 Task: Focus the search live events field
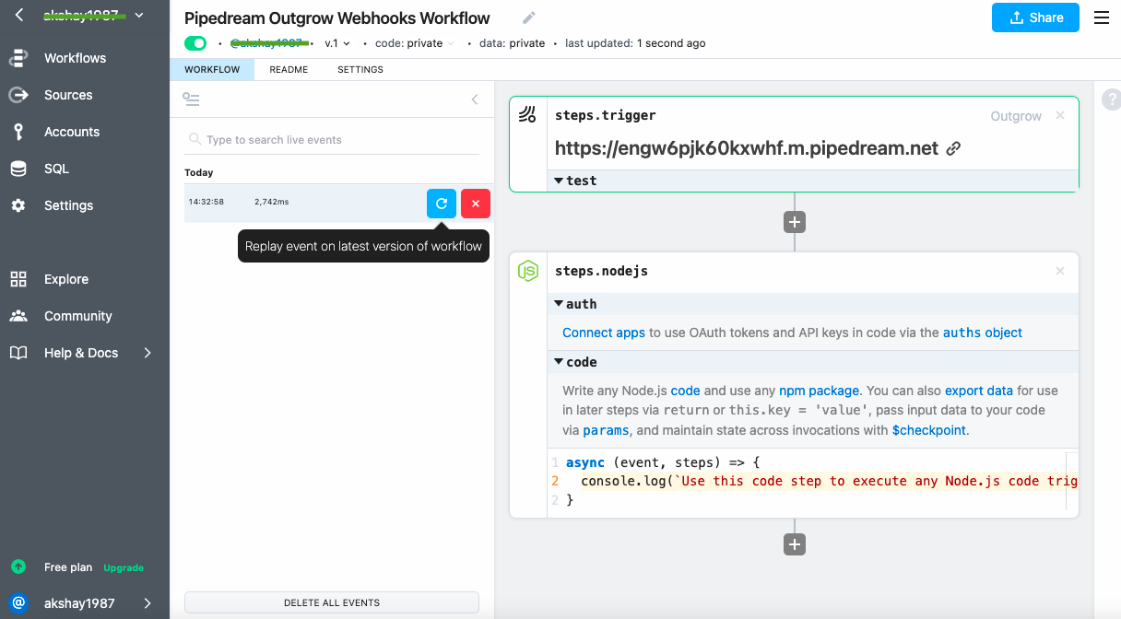pos(332,140)
